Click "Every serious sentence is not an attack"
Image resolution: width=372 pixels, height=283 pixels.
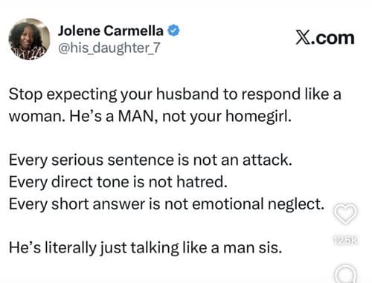click(150, 160)
